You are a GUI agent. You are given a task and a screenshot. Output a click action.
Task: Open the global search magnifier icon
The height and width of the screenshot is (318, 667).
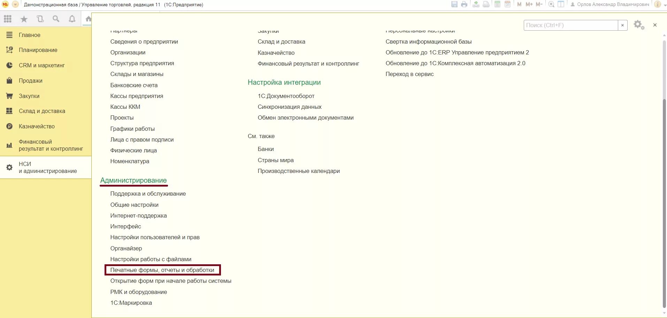[x=56, y=19]
